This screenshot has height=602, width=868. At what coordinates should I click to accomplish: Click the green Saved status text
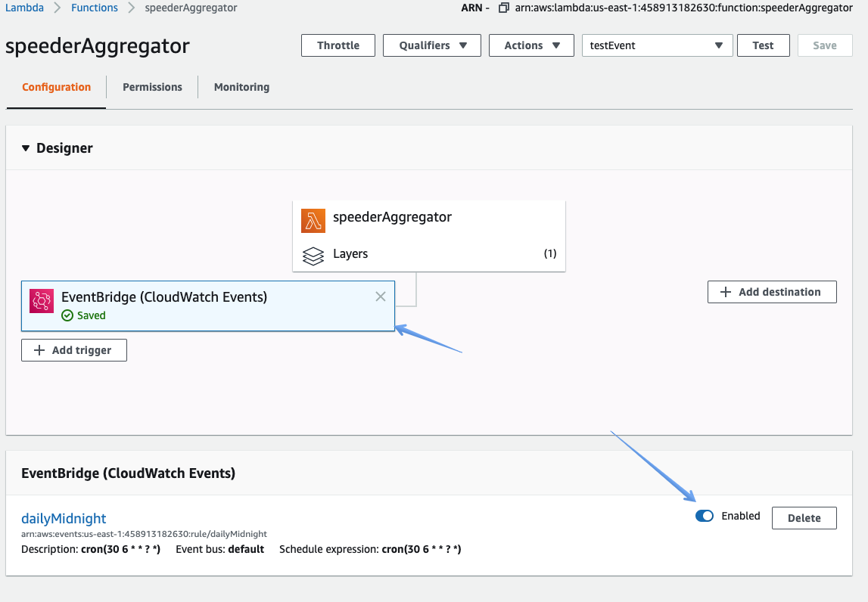pyautogui.click(x=92, y=315)
